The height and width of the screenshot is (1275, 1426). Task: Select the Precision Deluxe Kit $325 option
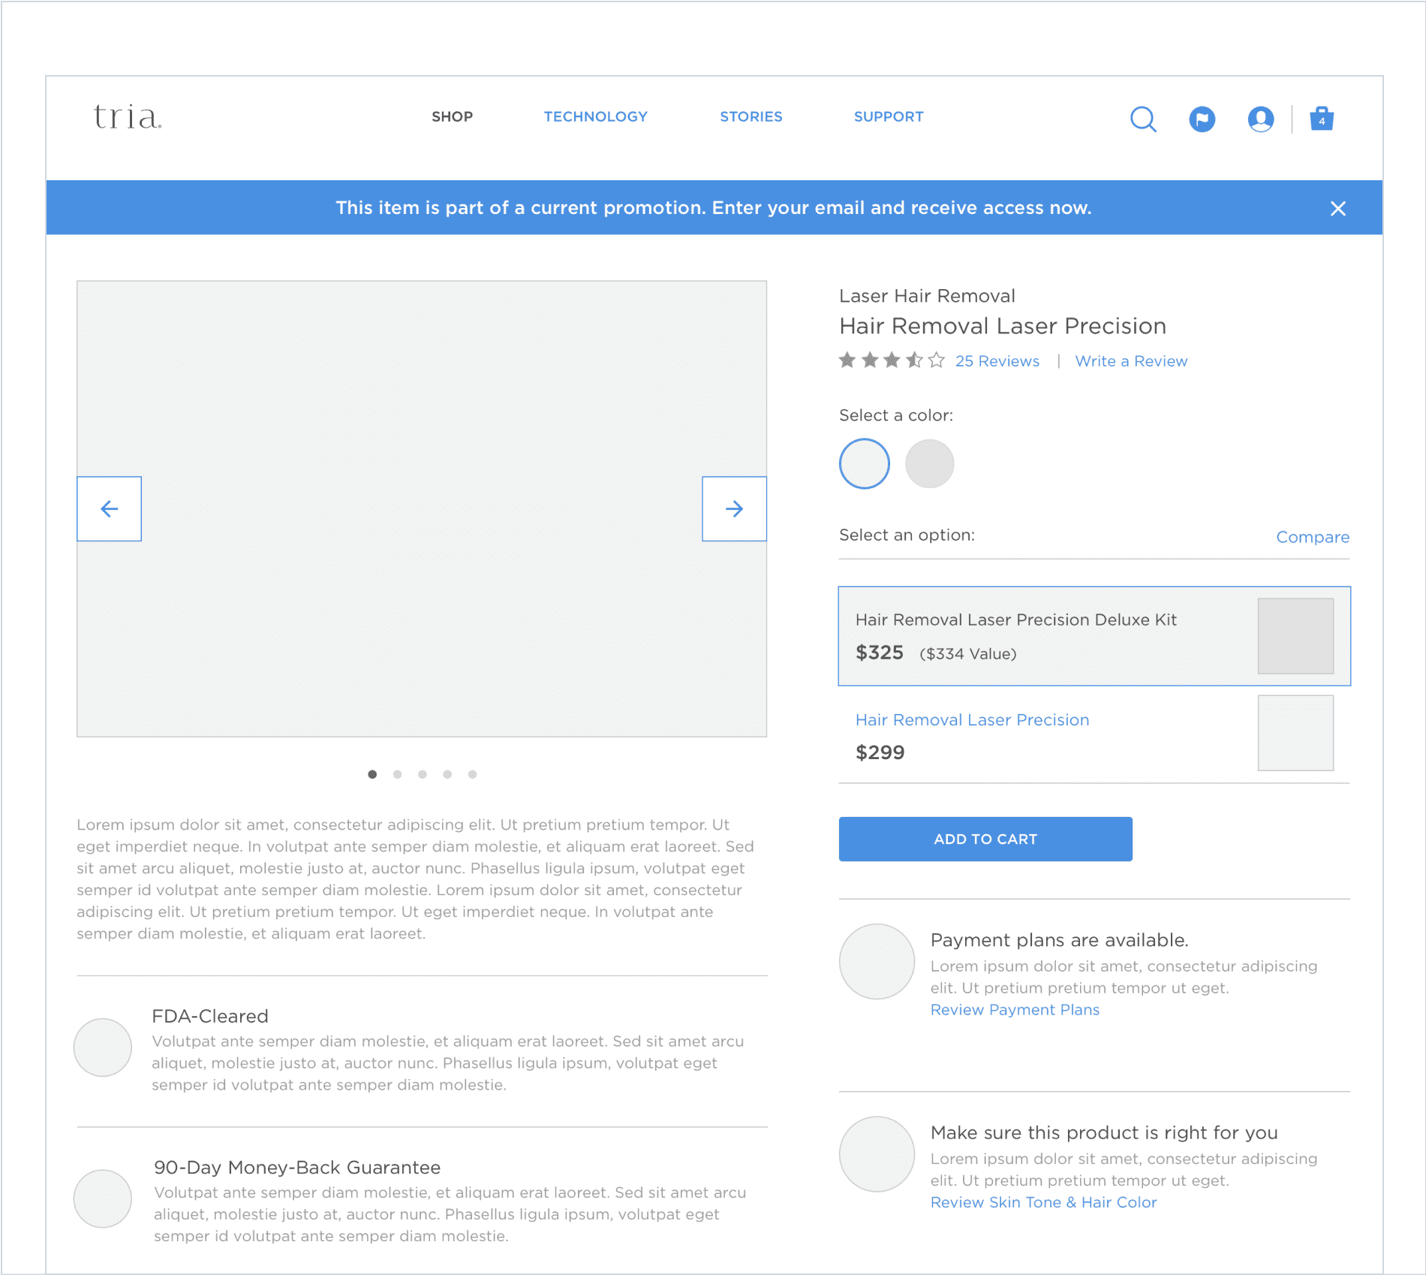pos(1094,636)
